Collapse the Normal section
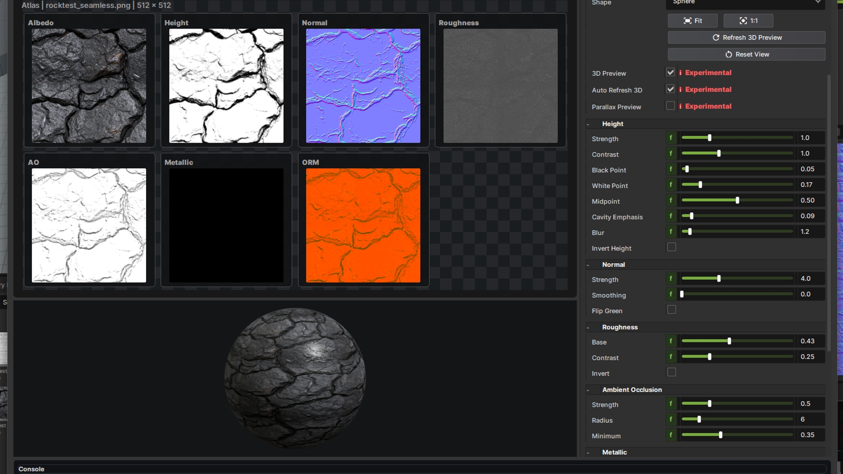The width and height of the screenshot is (843, 474). pyautogui.click(x=588, y=266)
